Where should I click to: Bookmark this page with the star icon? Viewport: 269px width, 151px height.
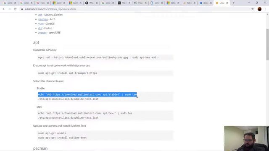point(253,9)
